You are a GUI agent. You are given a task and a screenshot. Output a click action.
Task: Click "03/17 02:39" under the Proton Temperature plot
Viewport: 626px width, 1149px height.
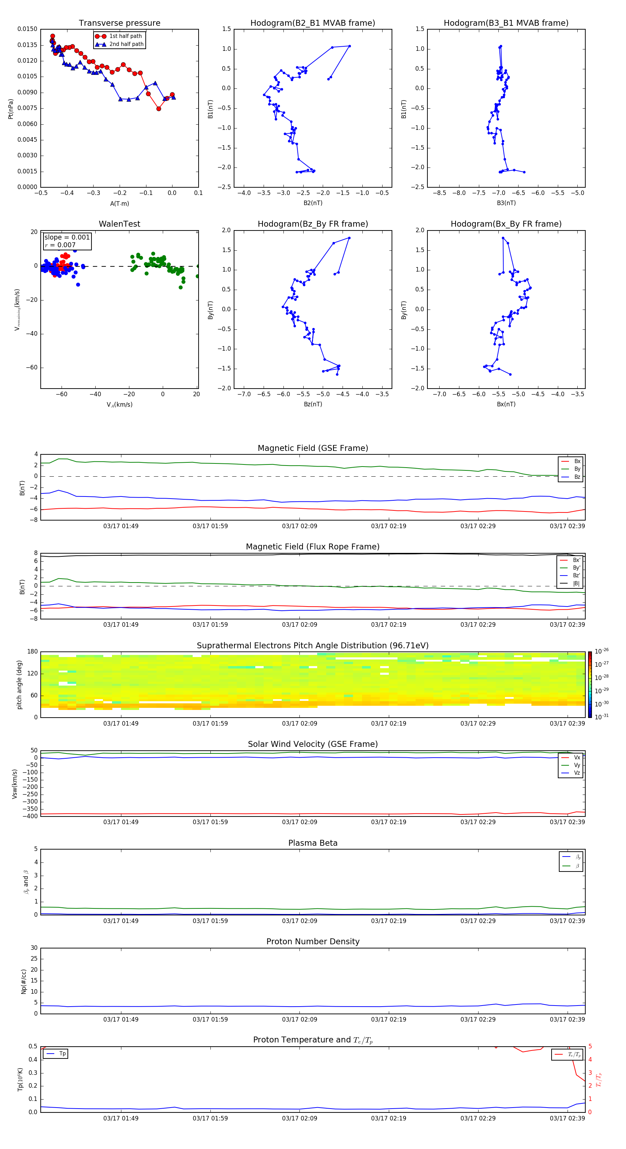point(567,1118)
